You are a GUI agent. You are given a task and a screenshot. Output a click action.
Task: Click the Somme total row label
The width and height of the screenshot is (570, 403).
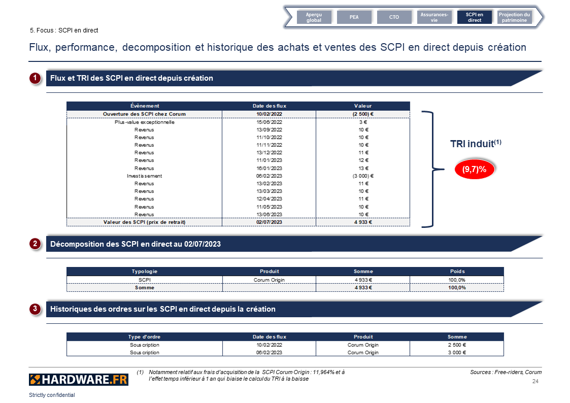pos(144,287)
